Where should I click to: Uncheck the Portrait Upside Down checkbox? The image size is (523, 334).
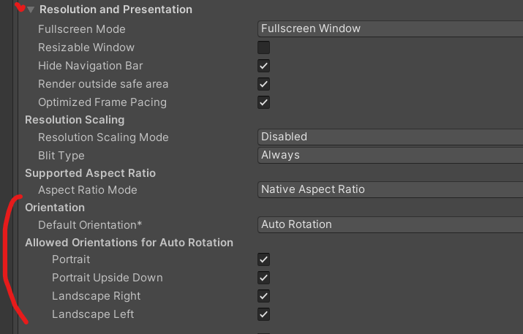[x=264, y=278]
